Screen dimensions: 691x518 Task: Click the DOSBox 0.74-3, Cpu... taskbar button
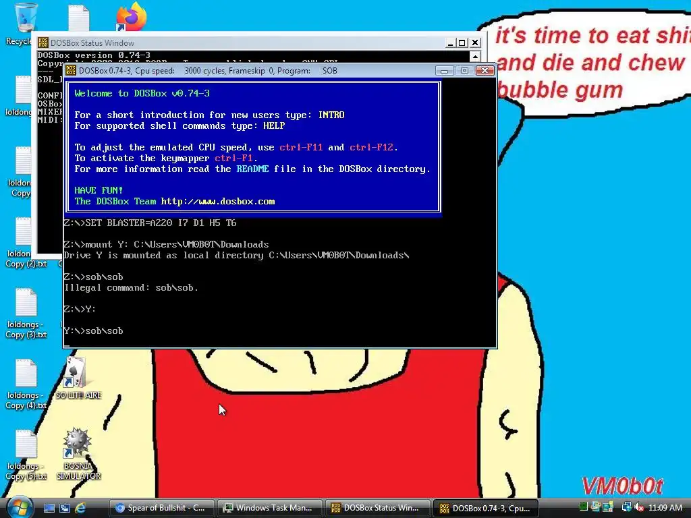coord(486,508)
